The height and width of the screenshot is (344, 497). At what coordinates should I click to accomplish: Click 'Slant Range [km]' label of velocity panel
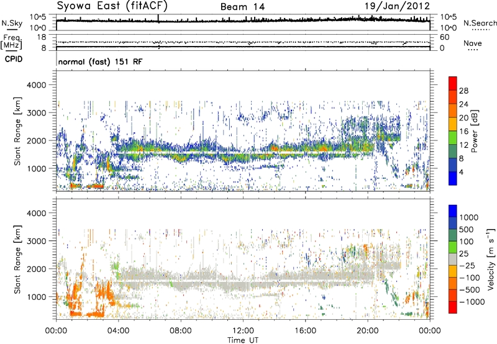click(17, 260)
